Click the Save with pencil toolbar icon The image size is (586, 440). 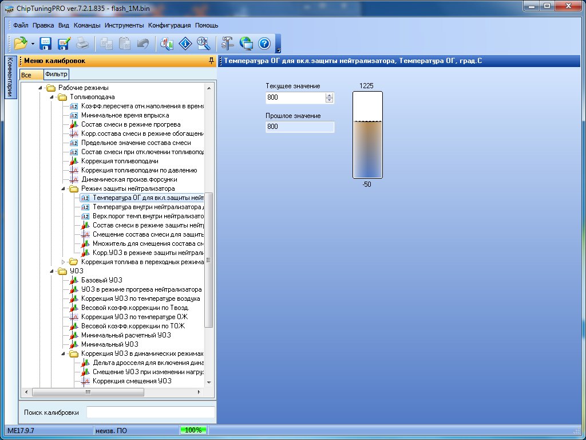64,44
